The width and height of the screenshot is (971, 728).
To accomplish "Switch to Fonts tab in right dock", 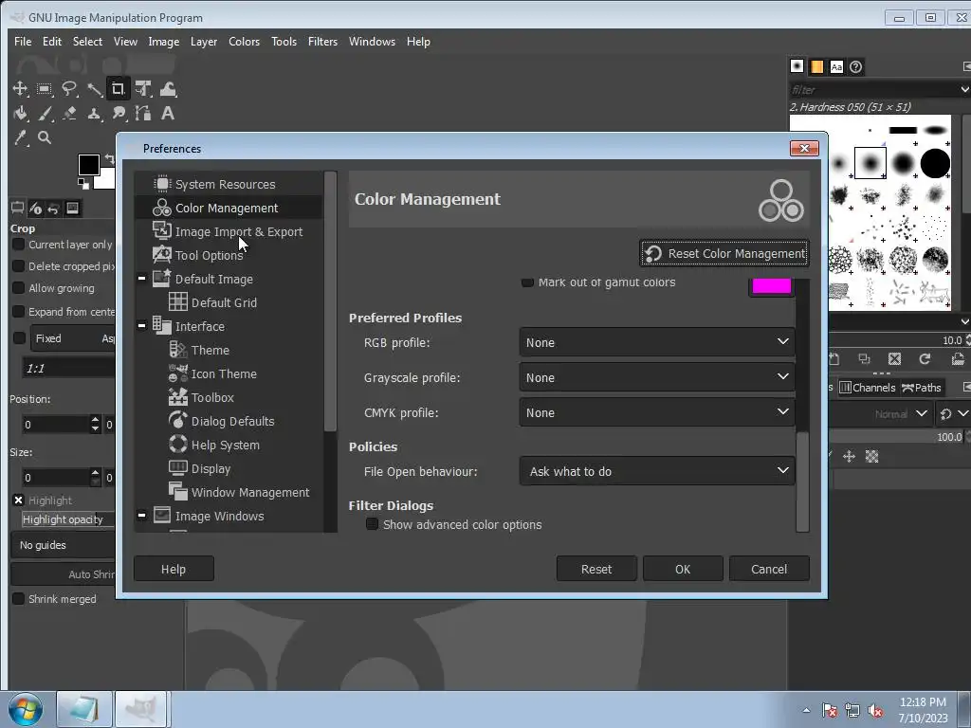I will pos(836,66).
